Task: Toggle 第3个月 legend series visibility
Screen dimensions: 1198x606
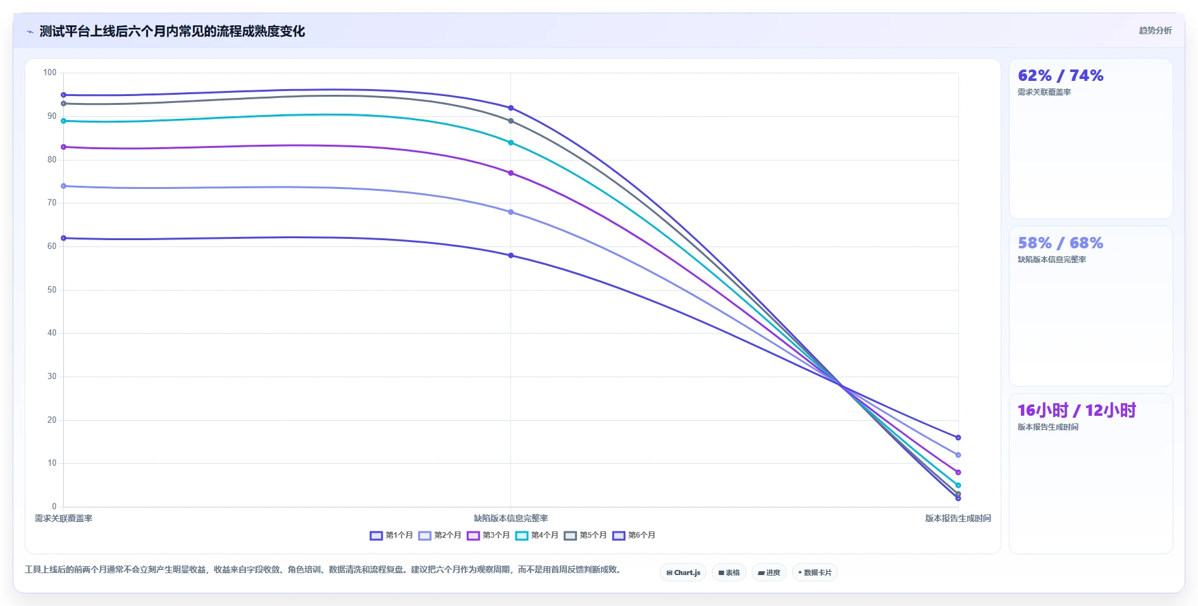Action: (x=488, y=535)
